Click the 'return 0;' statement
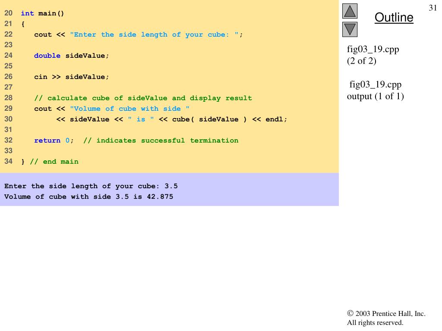 (54, 141)
